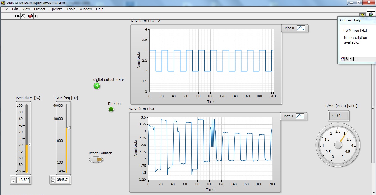Toggle the Reset Counter switch
The width and height of the screenshot is (376, 195).
pos(96,160)
